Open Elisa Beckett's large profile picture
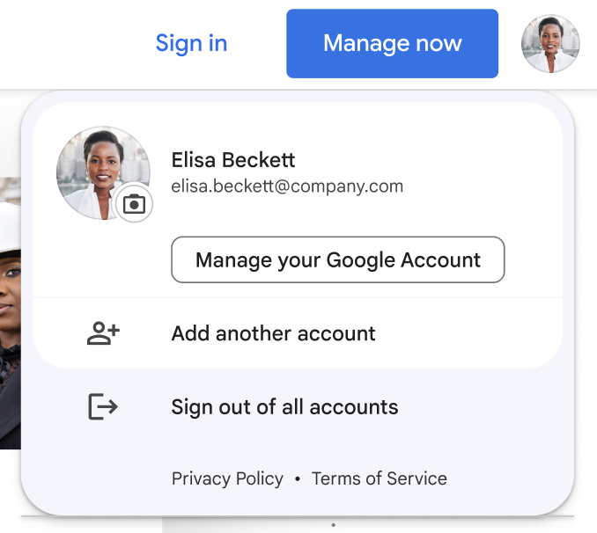This screenshot has width=597, height=533. point(99,171)
